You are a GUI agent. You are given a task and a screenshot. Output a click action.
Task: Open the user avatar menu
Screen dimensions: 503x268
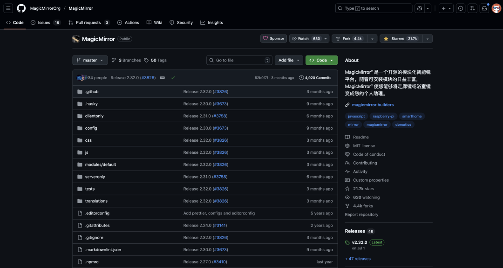pos(496,8)
